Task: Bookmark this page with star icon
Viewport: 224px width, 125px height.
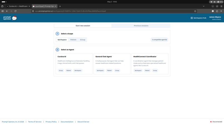Action: pos(195,11)
